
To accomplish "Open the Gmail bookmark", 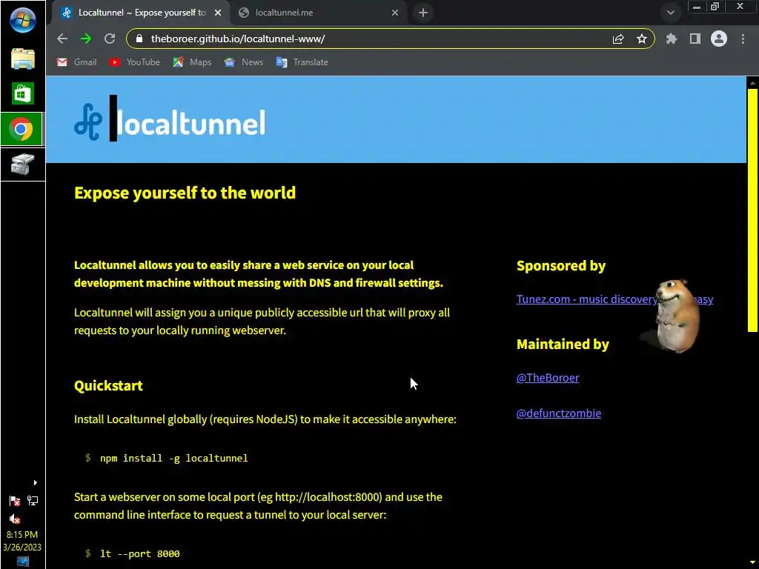I will click(77, 62).
